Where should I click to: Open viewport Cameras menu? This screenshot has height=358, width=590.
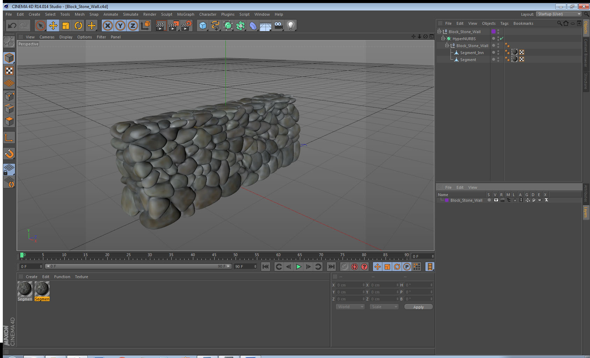coord(47,37)
